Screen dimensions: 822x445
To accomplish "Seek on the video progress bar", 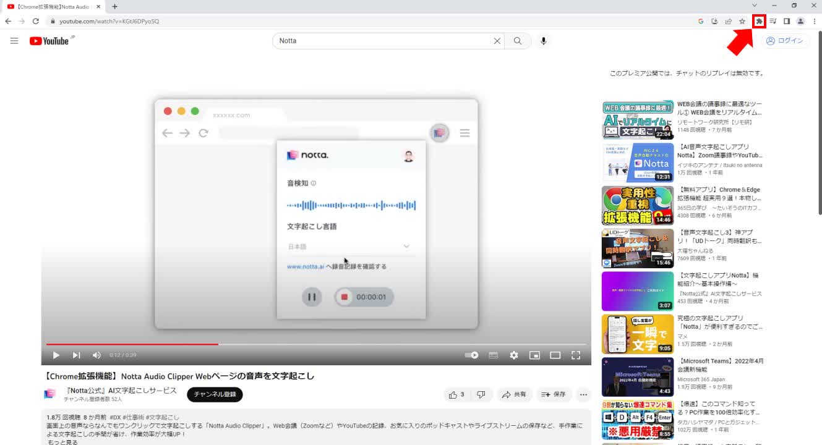I will (x=316, y=344).
